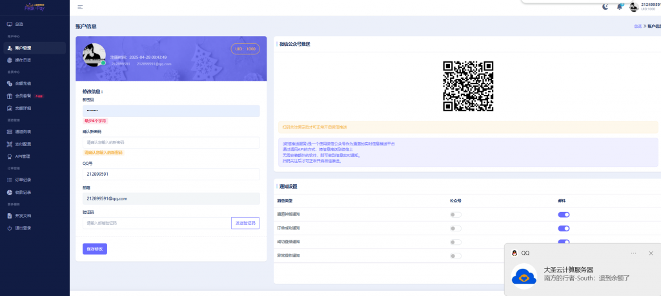Image resolution: width=661 pixels, height=296 pixels.
Task: Click 保存修改 button
Action: pos(95,249)
